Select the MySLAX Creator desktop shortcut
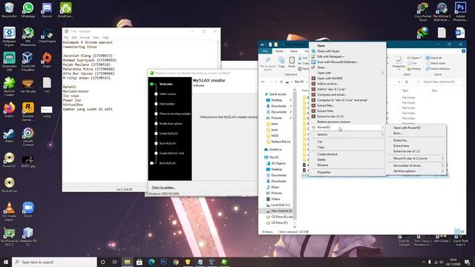 click(9, 87)
